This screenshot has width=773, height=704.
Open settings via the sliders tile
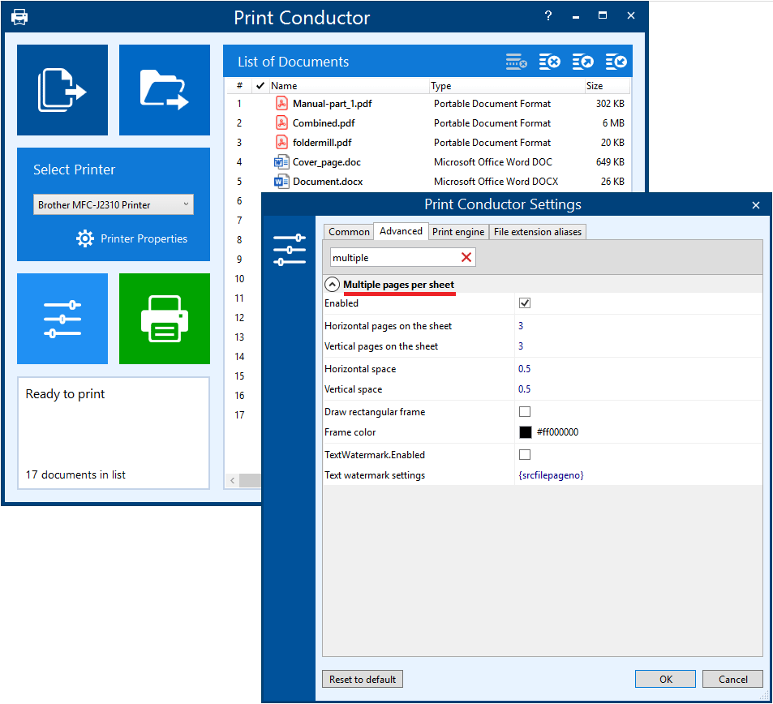62,319
